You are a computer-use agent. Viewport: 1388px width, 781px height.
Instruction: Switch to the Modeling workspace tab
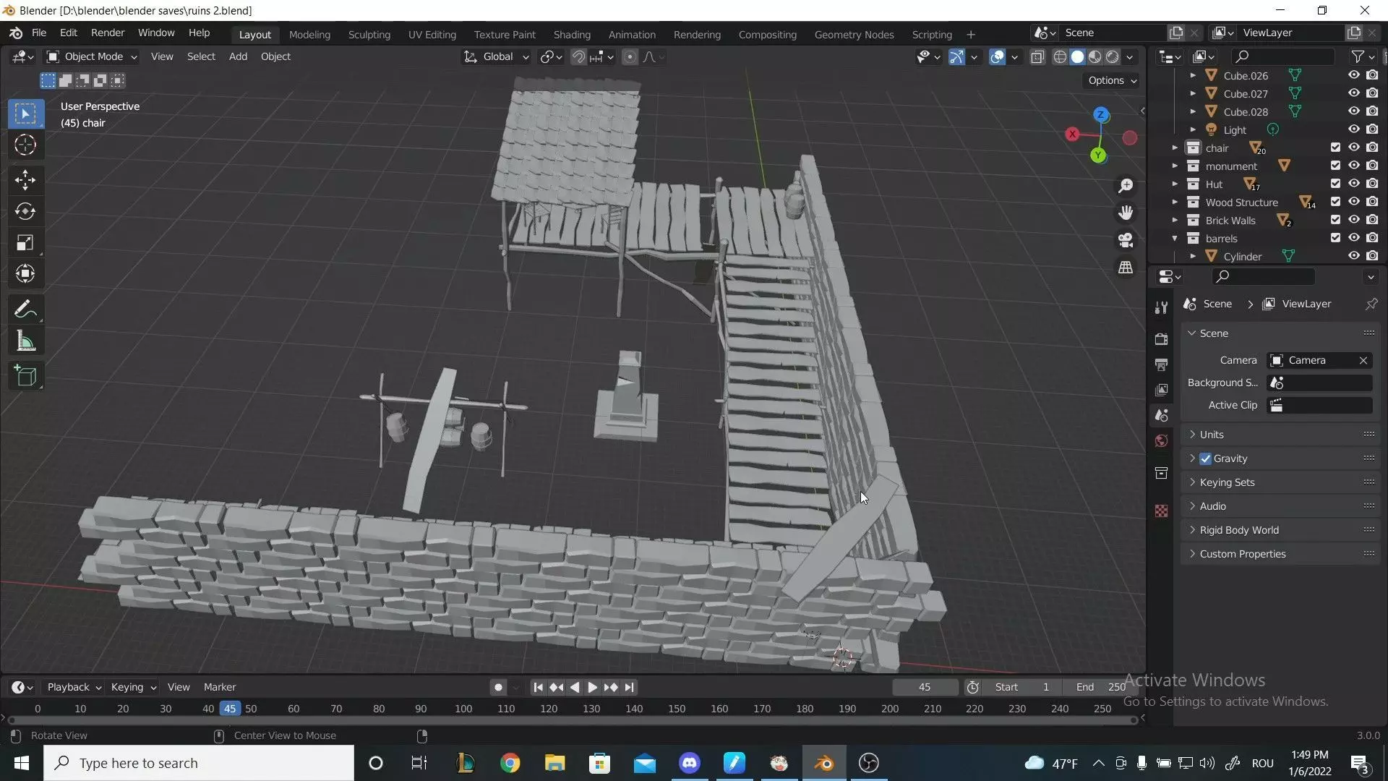pyautogui.click(x=309, y=34)
